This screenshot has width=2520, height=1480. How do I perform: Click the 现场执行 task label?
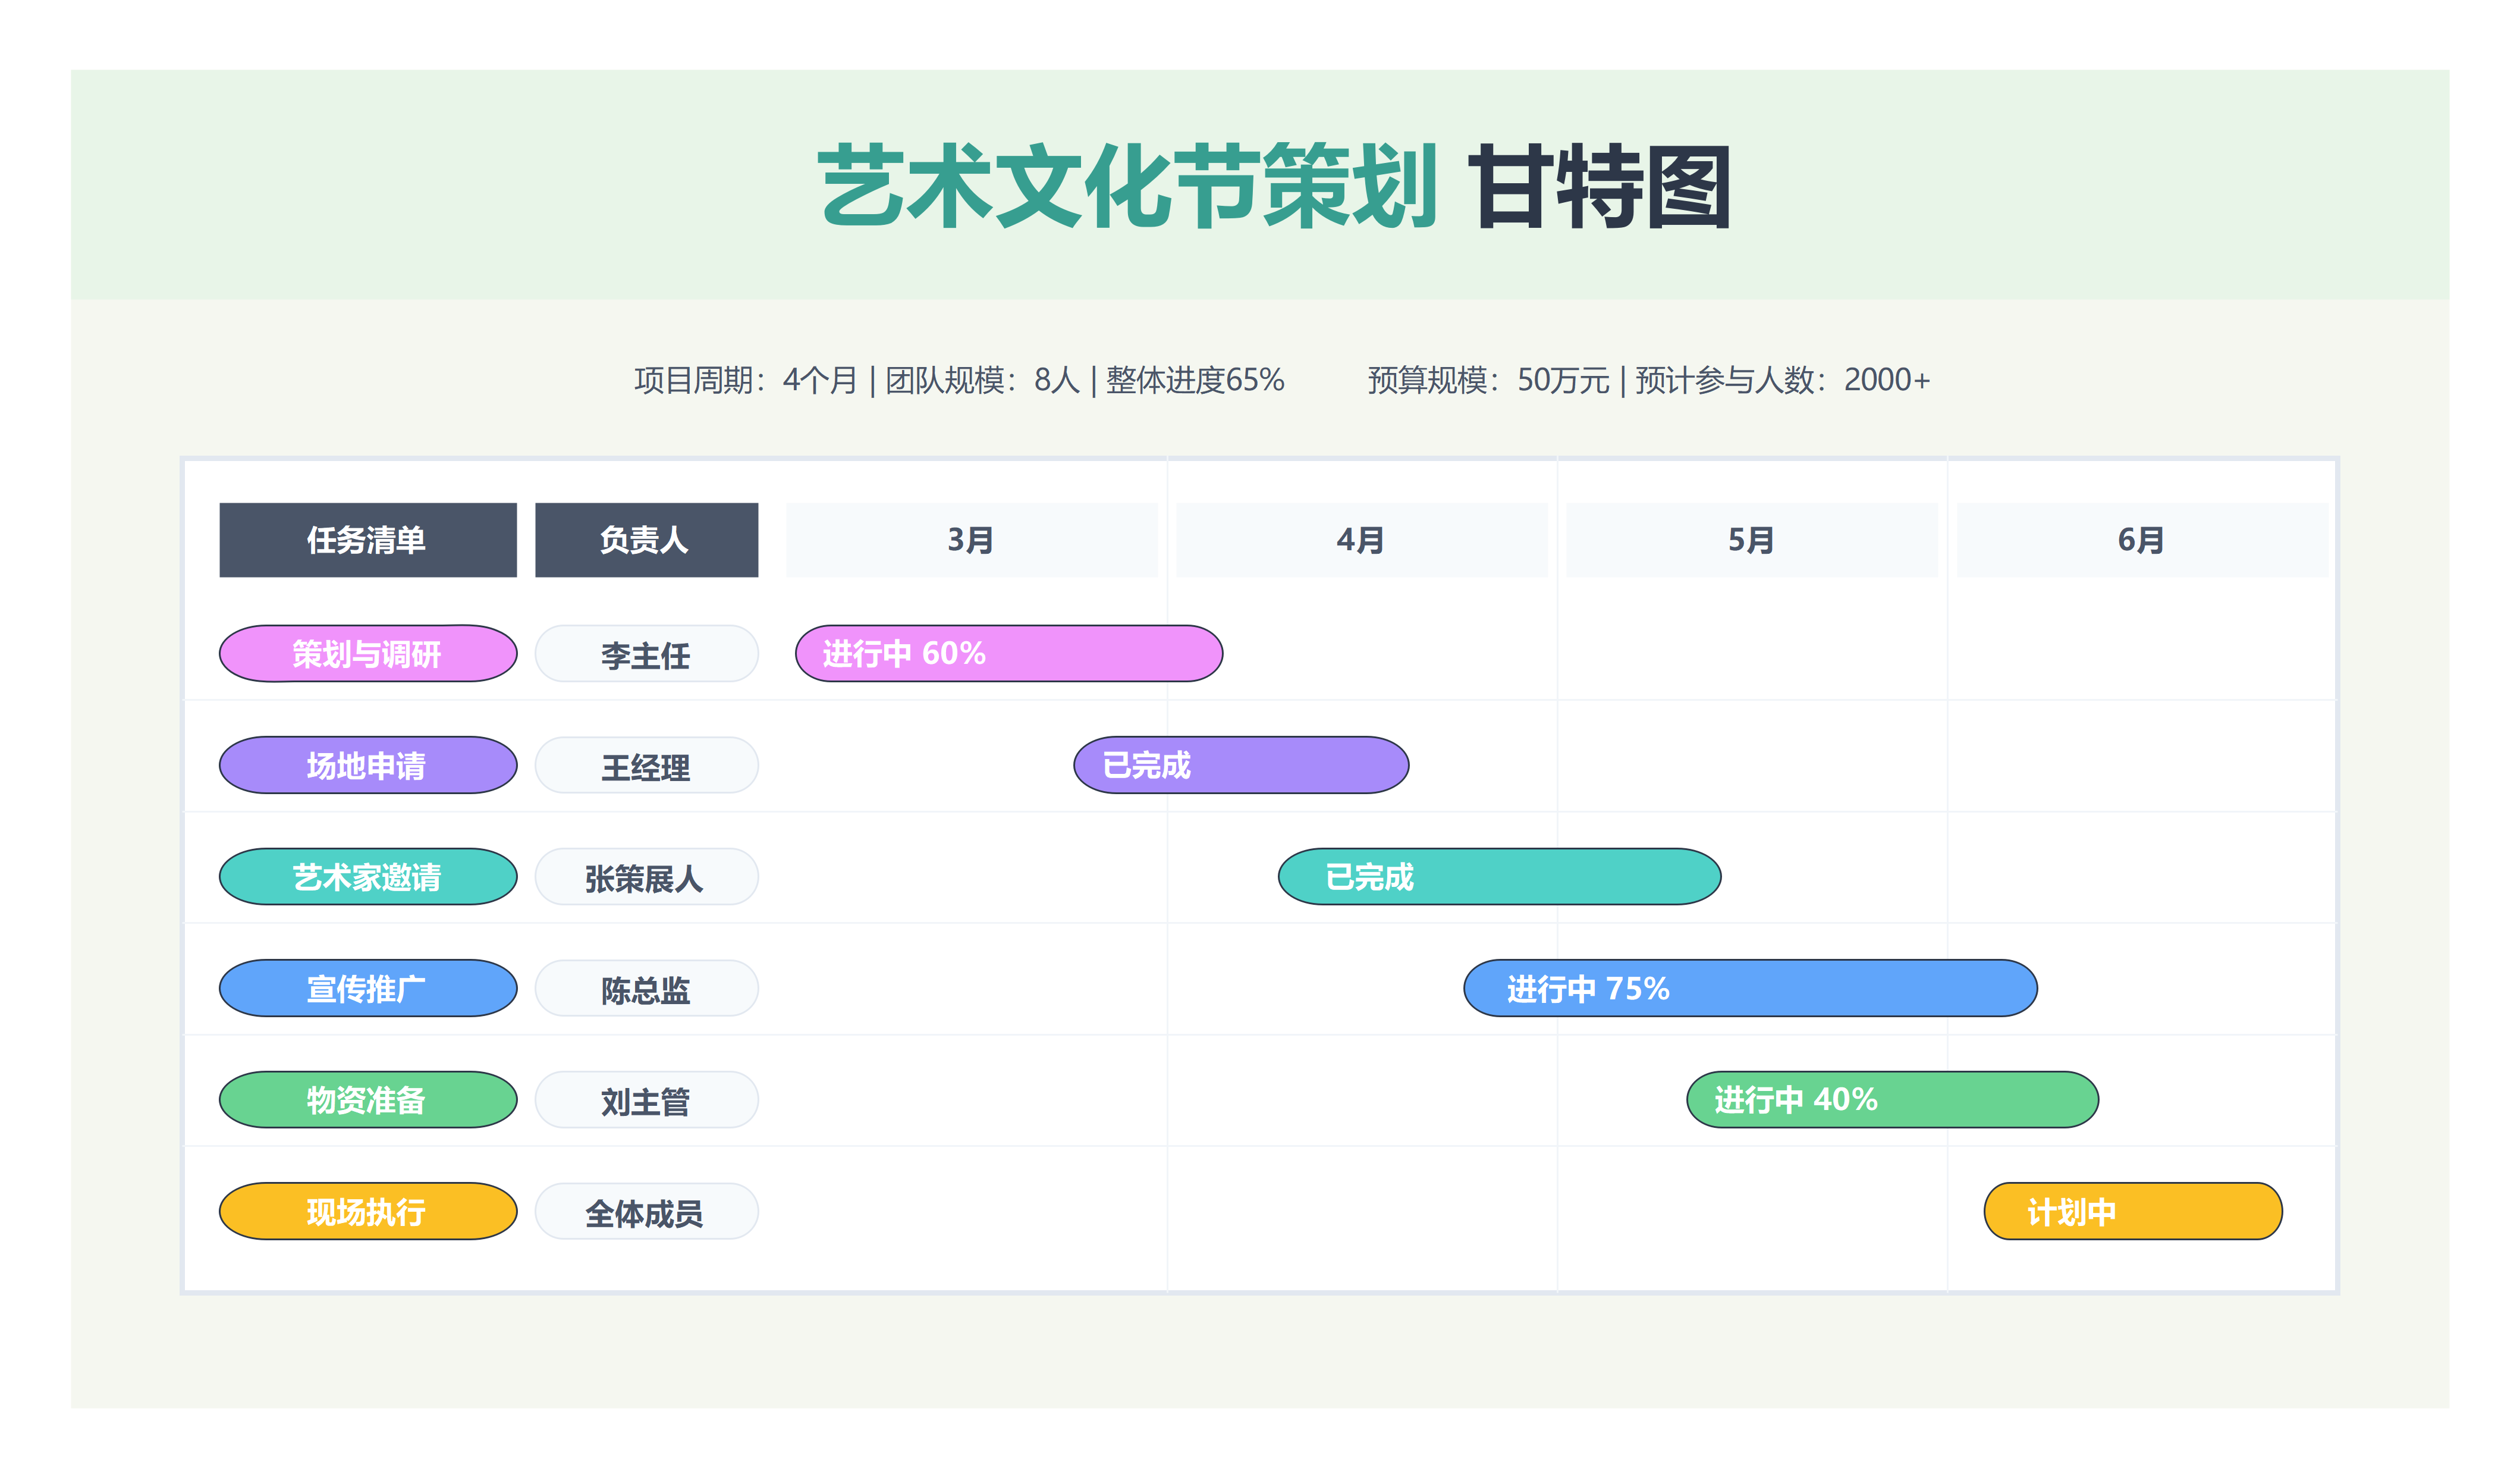pyautogui.click(x=367, y=1211)
